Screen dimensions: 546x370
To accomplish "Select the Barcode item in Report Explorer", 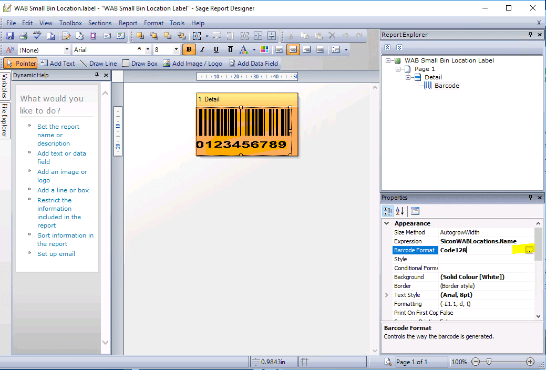I will coord(447,86).
